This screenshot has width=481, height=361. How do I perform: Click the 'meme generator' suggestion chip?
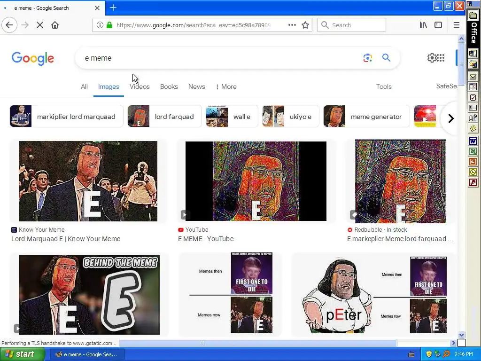[x=366, y=117]
